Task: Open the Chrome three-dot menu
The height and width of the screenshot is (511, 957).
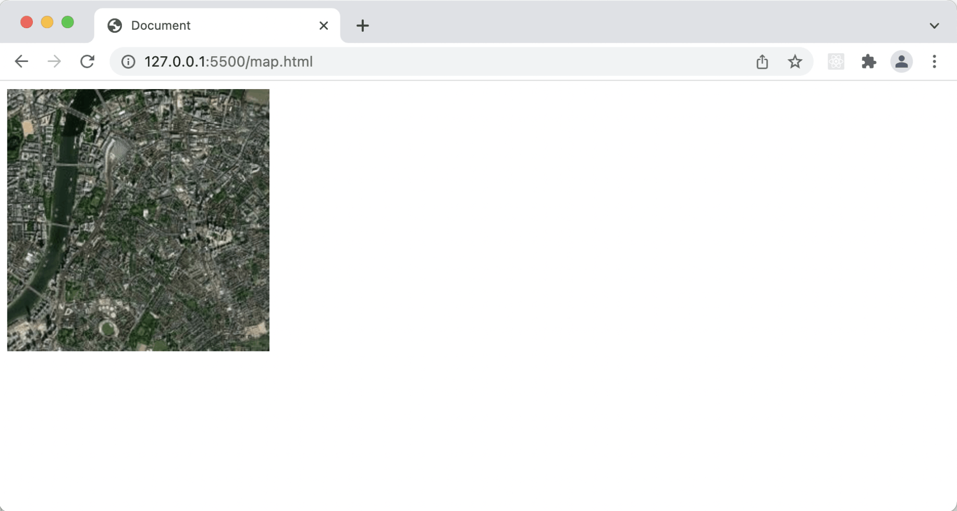Action: 935,61
